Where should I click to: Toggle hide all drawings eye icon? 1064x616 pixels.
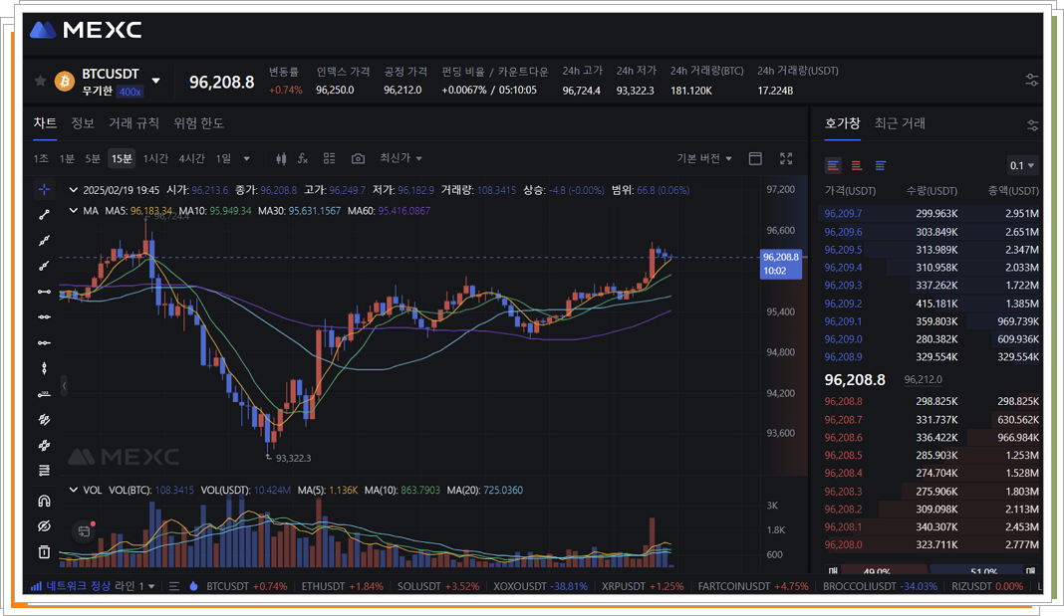point(44,526)
